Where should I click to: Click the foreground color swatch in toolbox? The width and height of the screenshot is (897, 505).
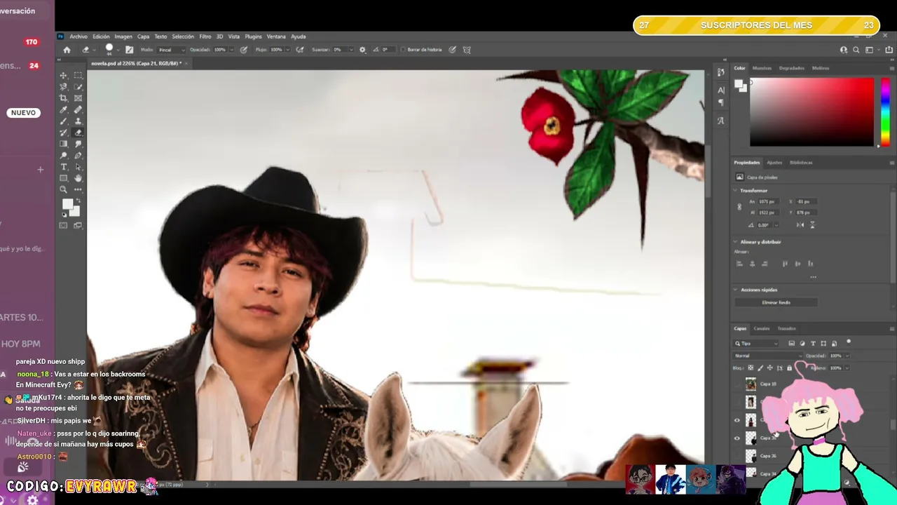[x=67, y=204]
